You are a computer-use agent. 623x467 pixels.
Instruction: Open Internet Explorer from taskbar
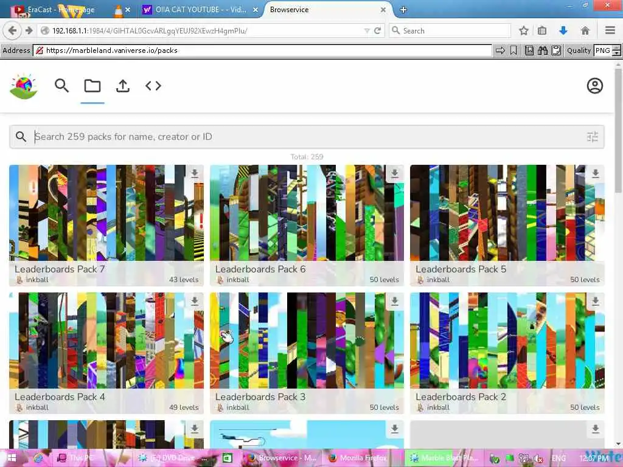38,458
